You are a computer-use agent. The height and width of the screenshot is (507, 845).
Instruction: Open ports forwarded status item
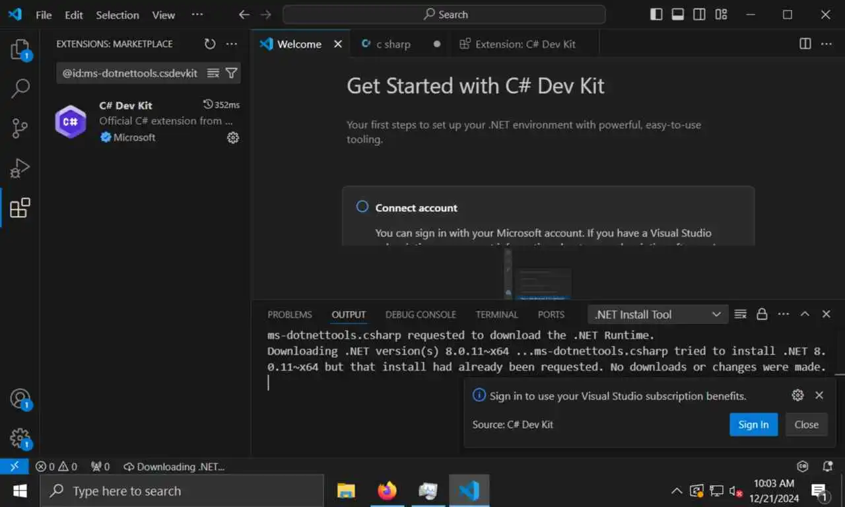click(x=100, y=467)
